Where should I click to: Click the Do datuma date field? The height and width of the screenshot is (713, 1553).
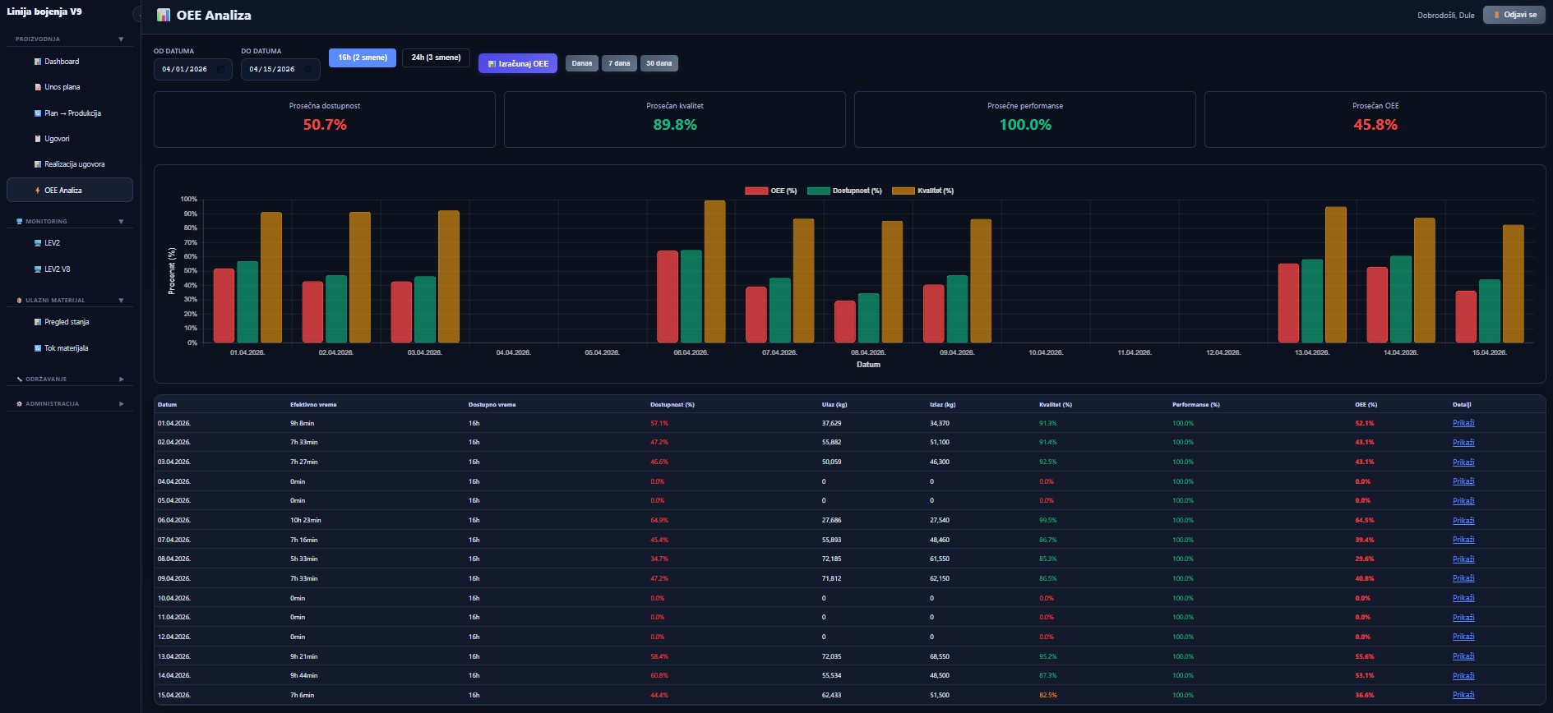pos(280,70)
